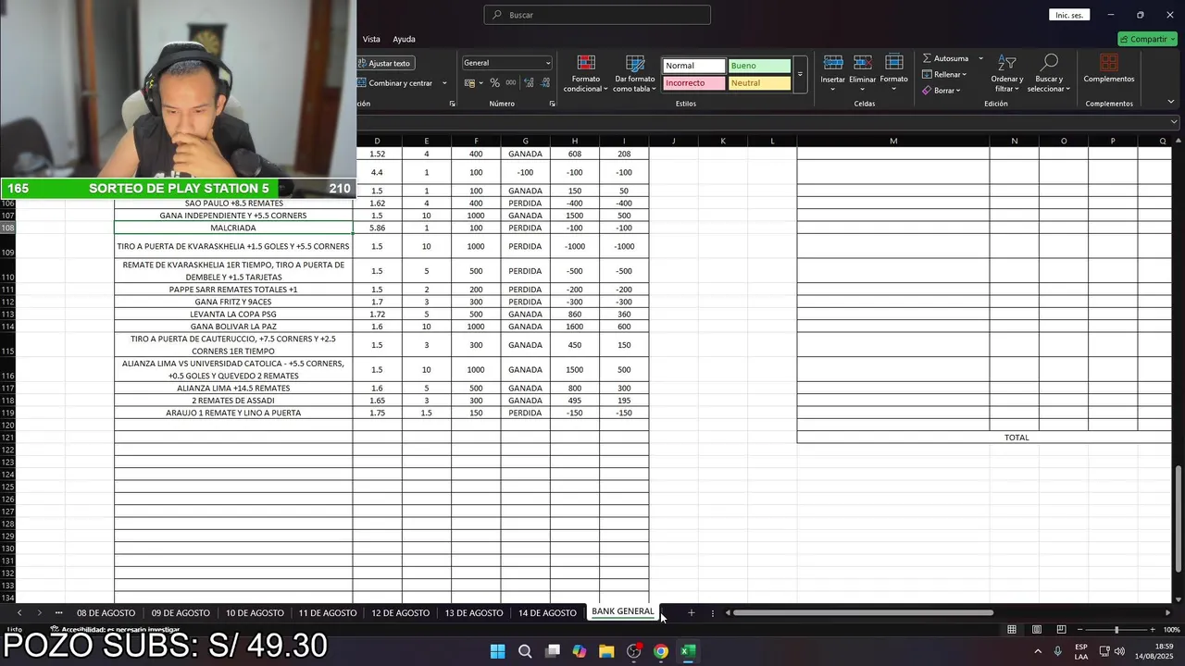
Task: Switch to Page Break preview
Action: click(x=1062, y=630)
